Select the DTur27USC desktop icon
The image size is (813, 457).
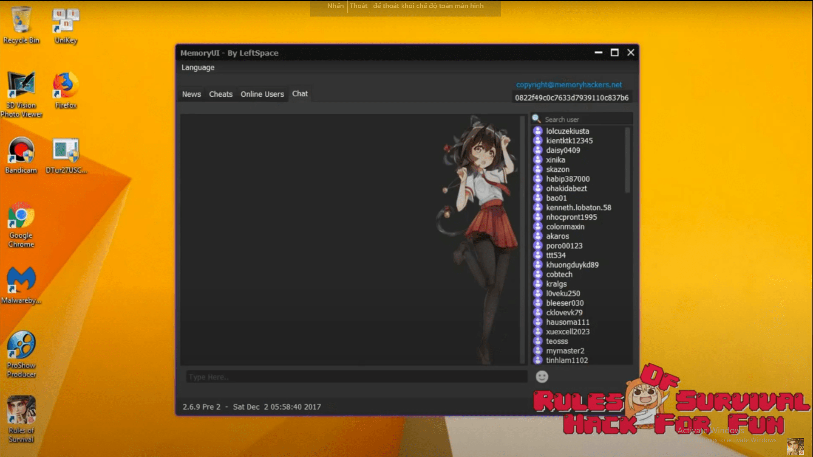[66, 155]
